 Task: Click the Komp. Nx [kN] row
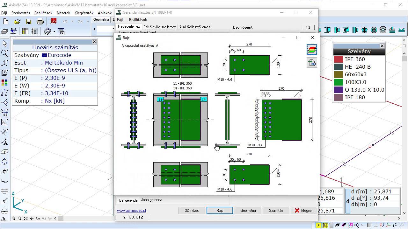pos(55,101)
